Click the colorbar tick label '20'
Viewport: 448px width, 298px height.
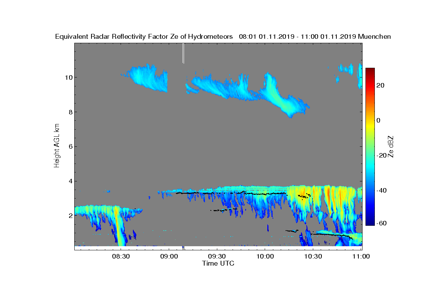pyautogui.click(x=381, y=85)
